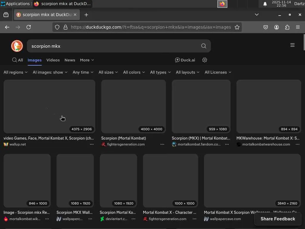The height and width of the screenshot is (229, 305).
Task: Open the All colors filter
Action: click(134, 72)
